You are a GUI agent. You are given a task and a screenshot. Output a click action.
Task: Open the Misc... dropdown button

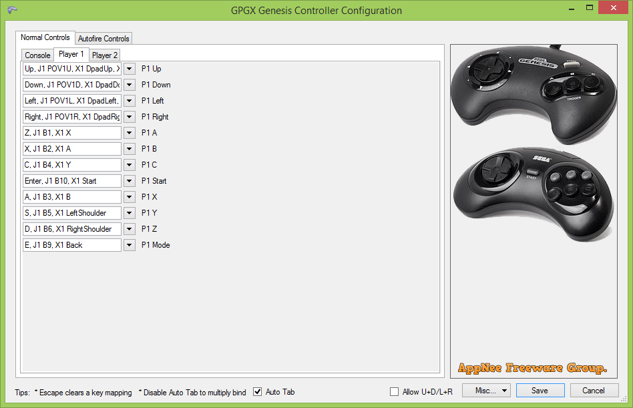click(x=487, y=390)
